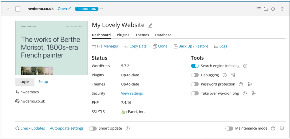Image resolution: width=290 pixels, height=139 pixels.
Task: Open the list view icon in the header
Action: pos(259,9)
